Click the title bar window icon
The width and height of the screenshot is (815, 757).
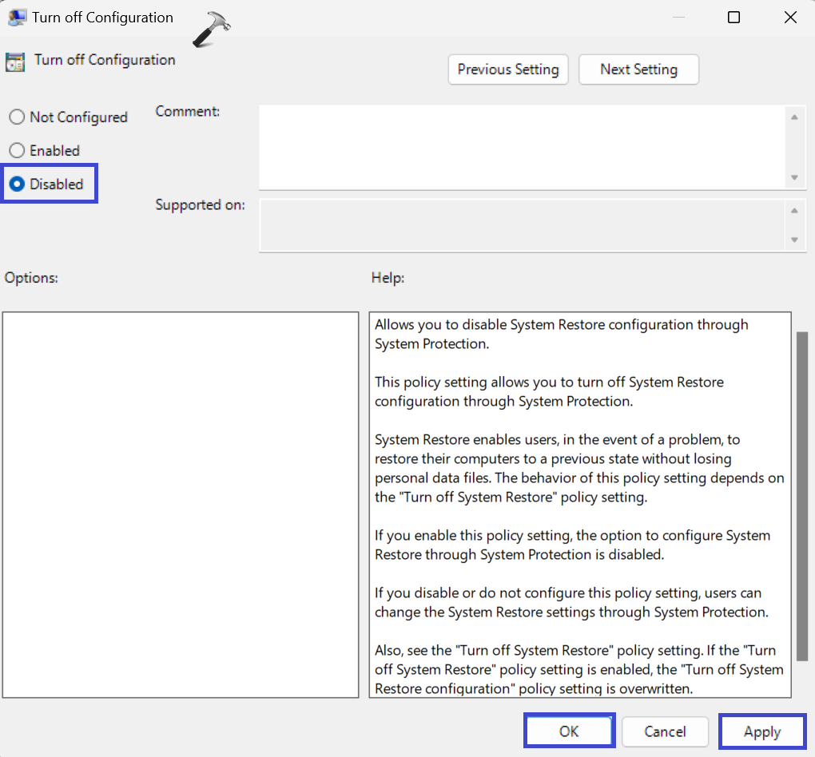[17, 18]
